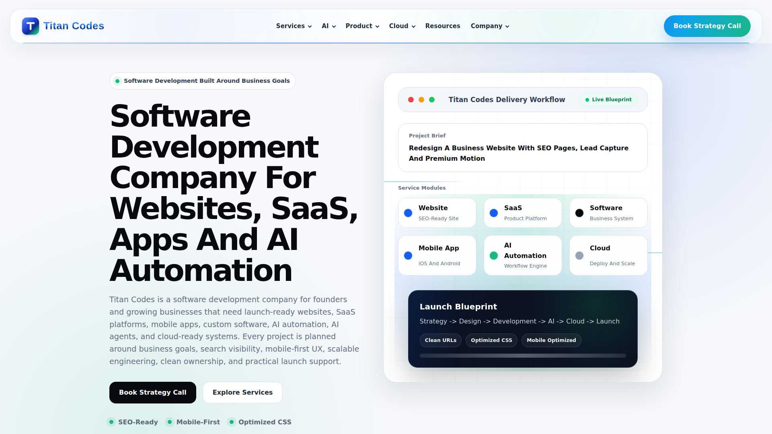Click the black Book Strategy Call hero button

(x=153, y=393)
